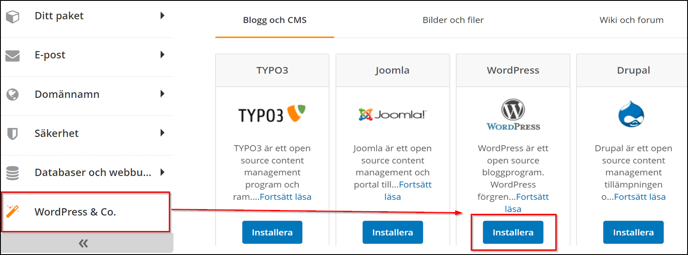
Task: Open the Wiki och forum tab
Action: 631,20
